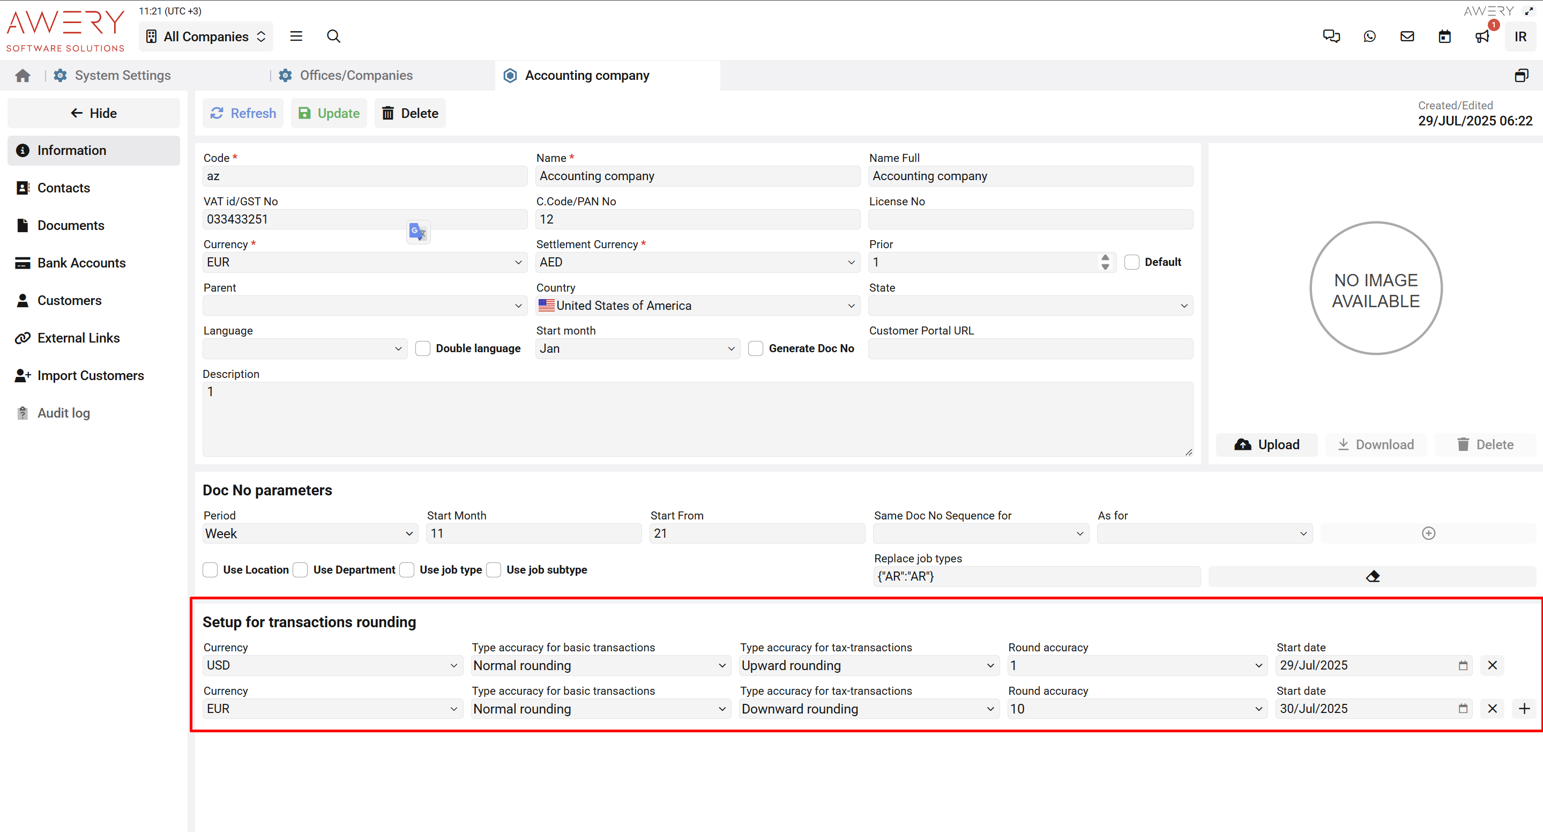Click the Refresh button

243,113
